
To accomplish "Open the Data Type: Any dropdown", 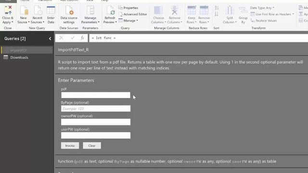I will [x=262, y=8].
